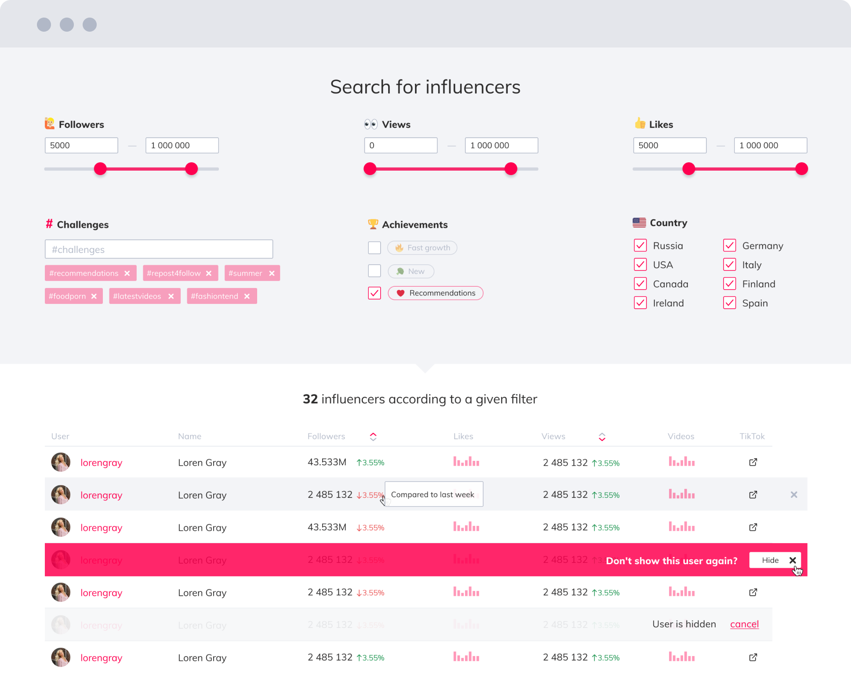Click the first row's Likes bar chart
Image resolution: width=851 pixels, height=686 pixels.
466,462
